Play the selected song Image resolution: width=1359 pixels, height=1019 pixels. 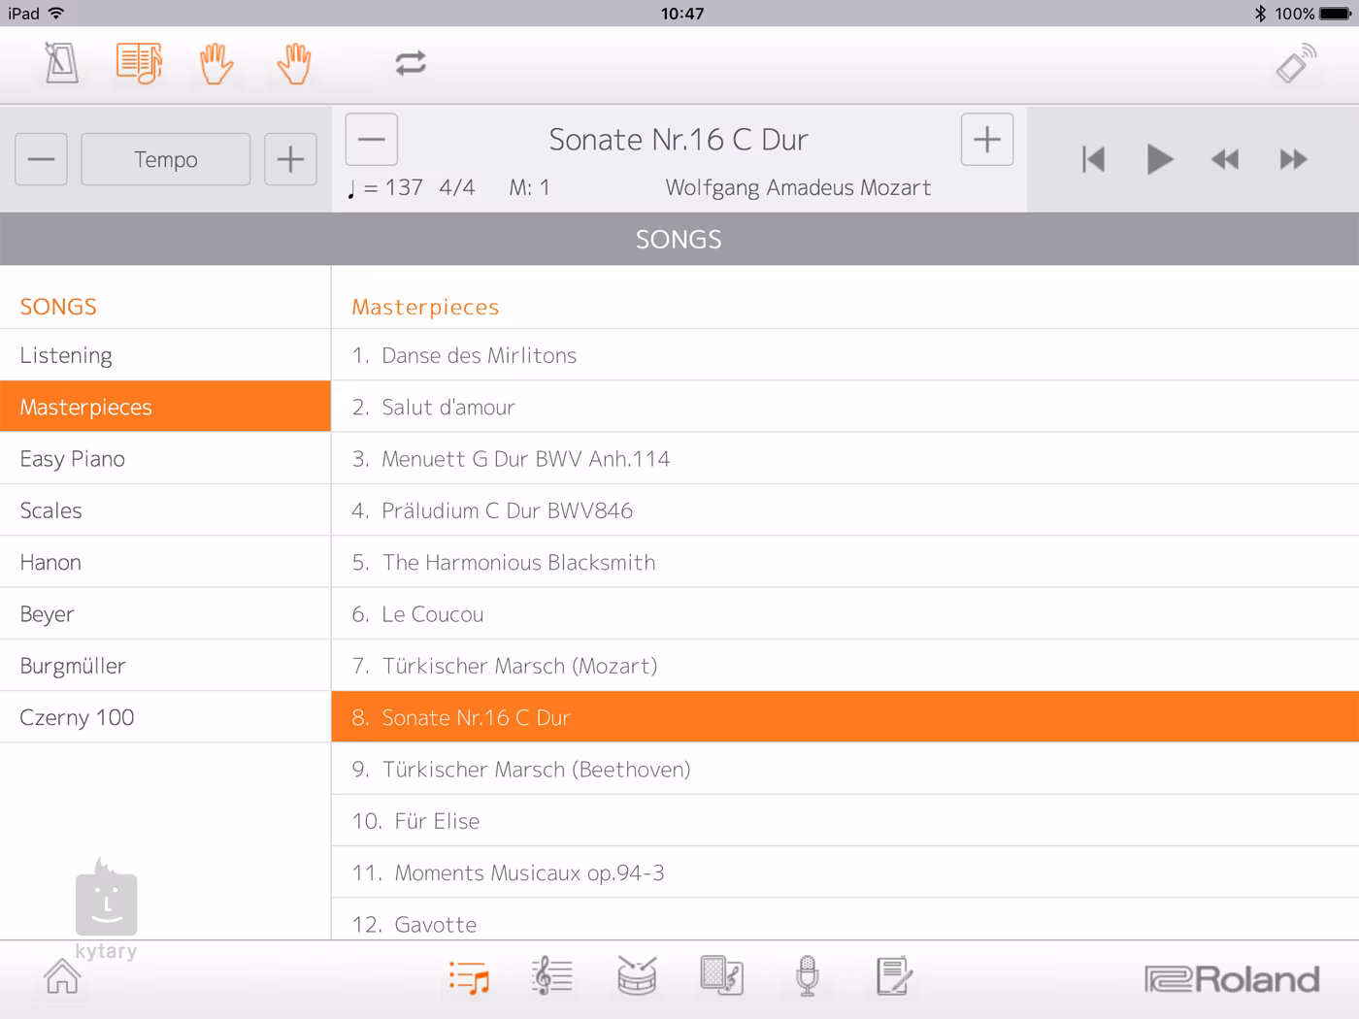click(x=1159, y=159)
